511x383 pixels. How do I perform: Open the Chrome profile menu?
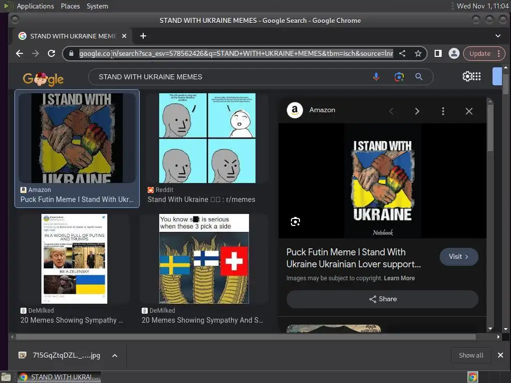(454, 53)
